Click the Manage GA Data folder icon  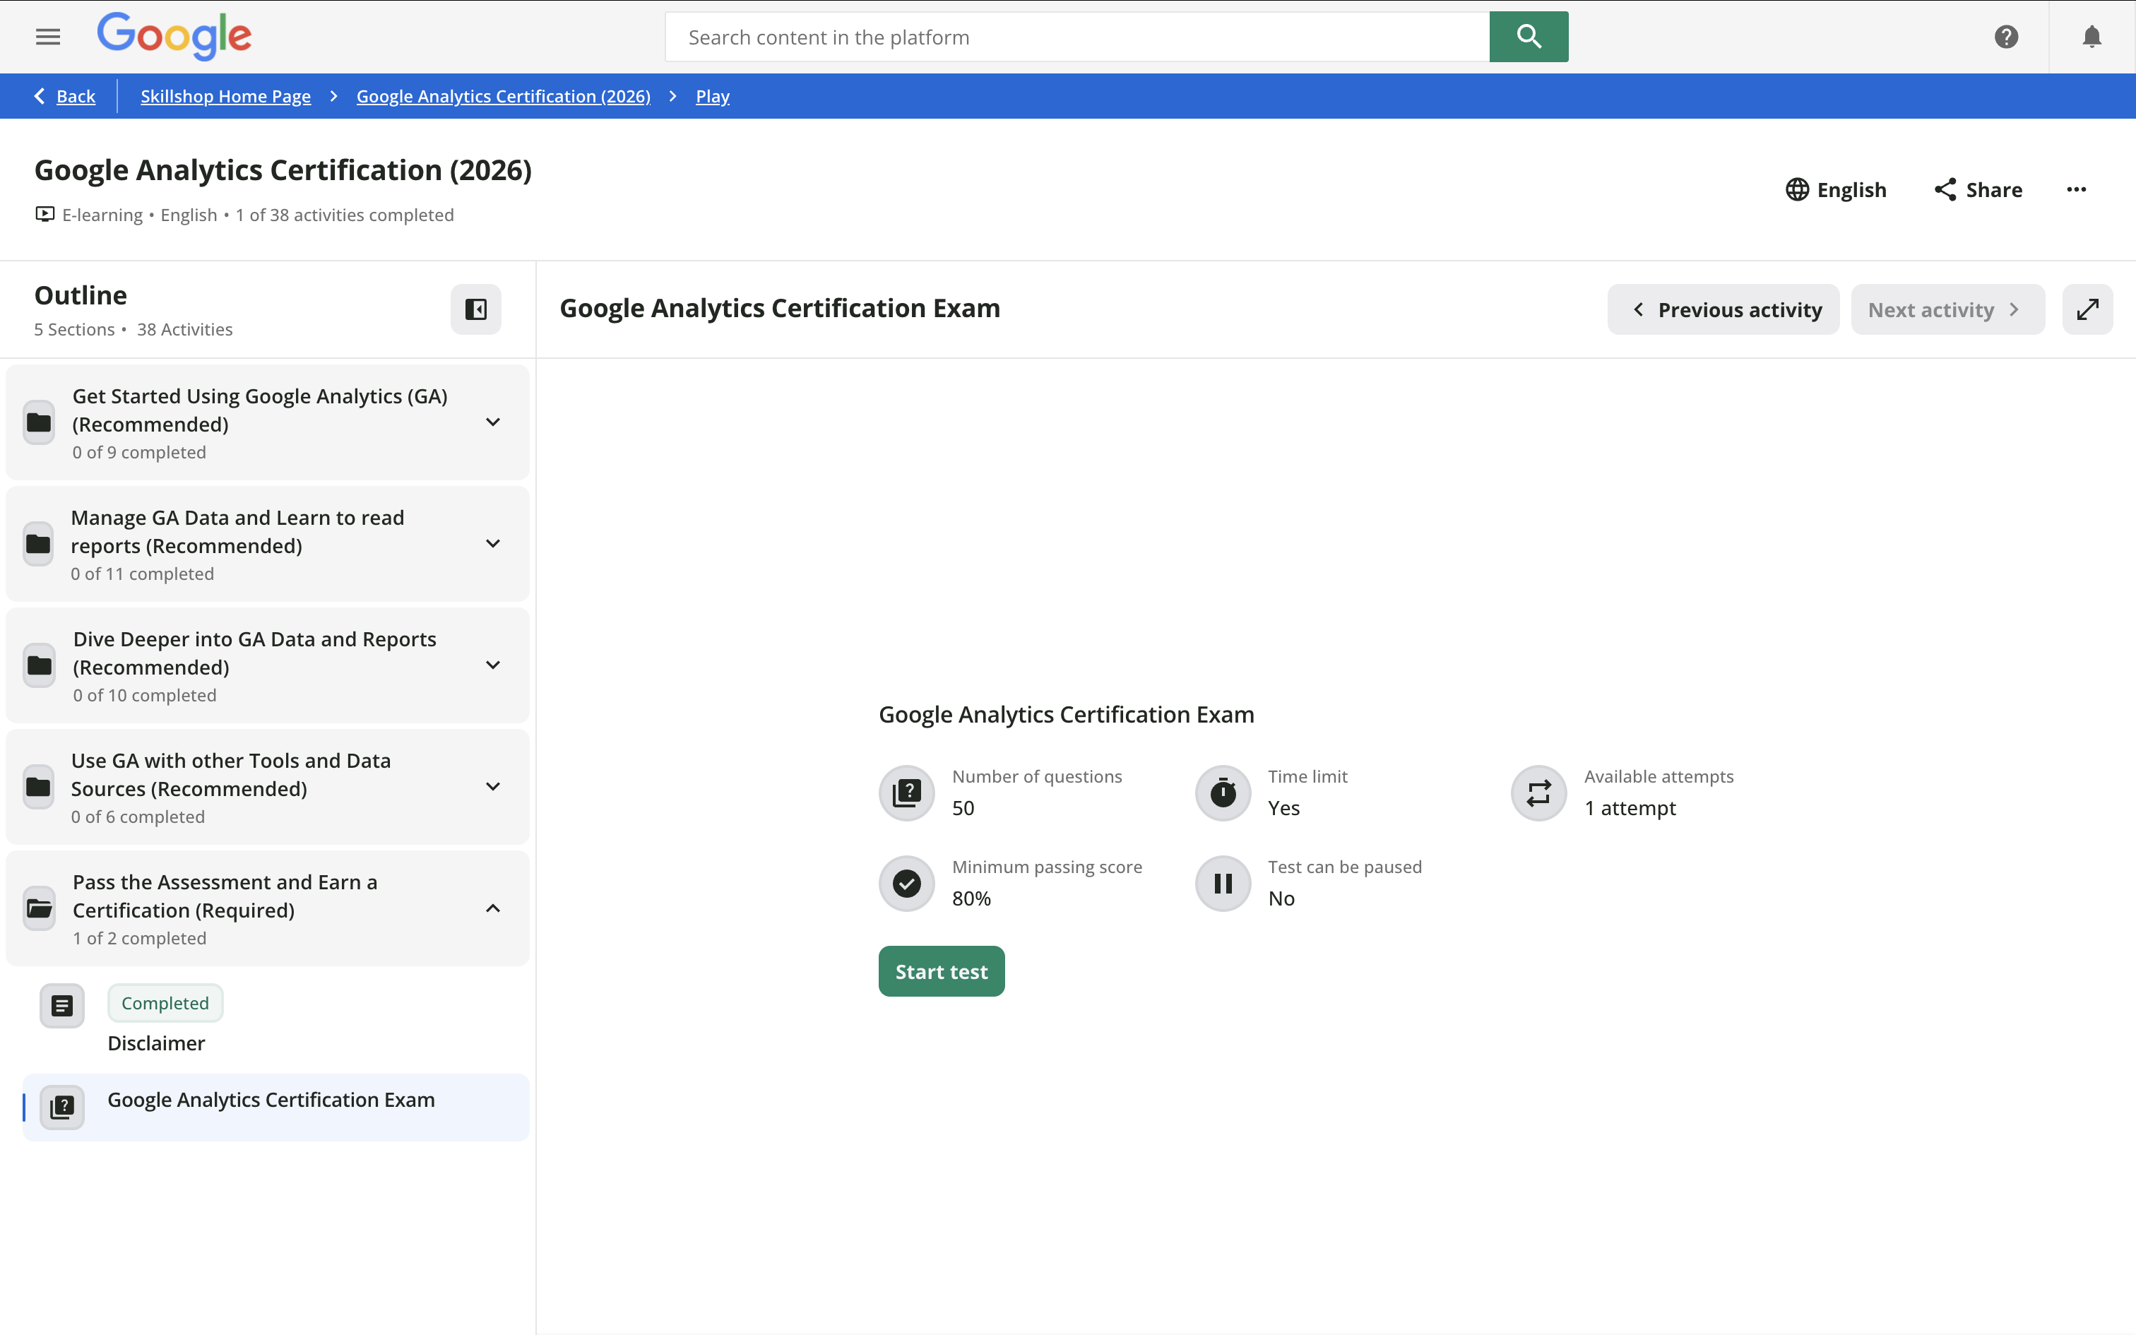(x=39, y=544)
